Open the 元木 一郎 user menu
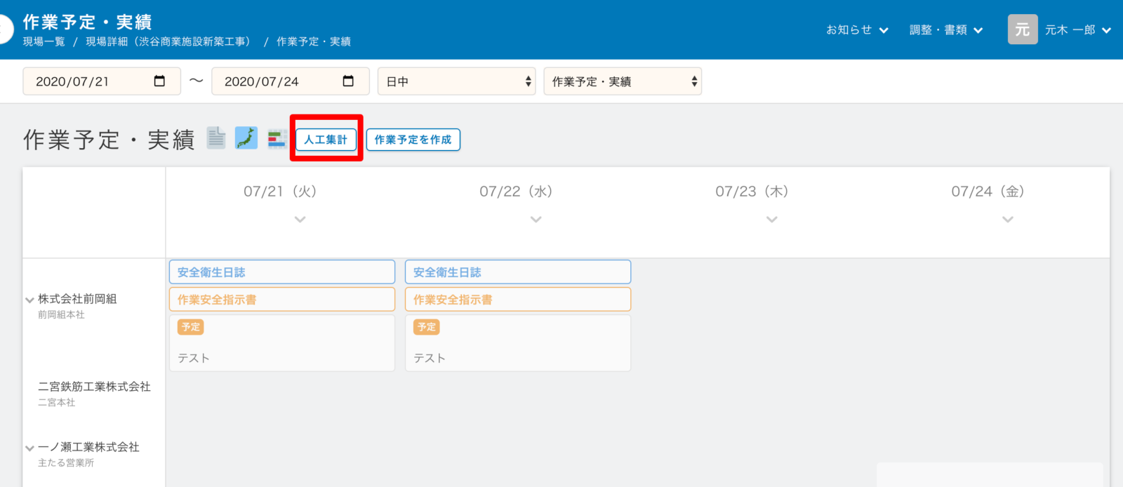The image size is (1123, 487). 1078,29
